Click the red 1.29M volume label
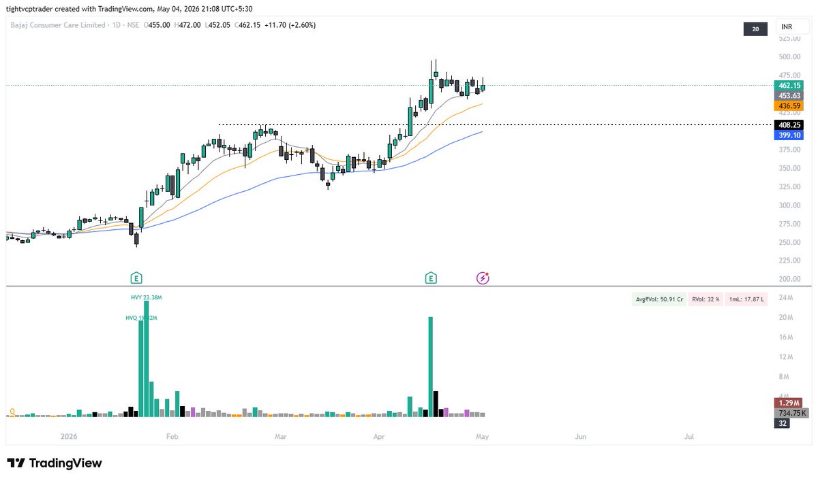This screenshot has height=481, width=818. point(789,403)
